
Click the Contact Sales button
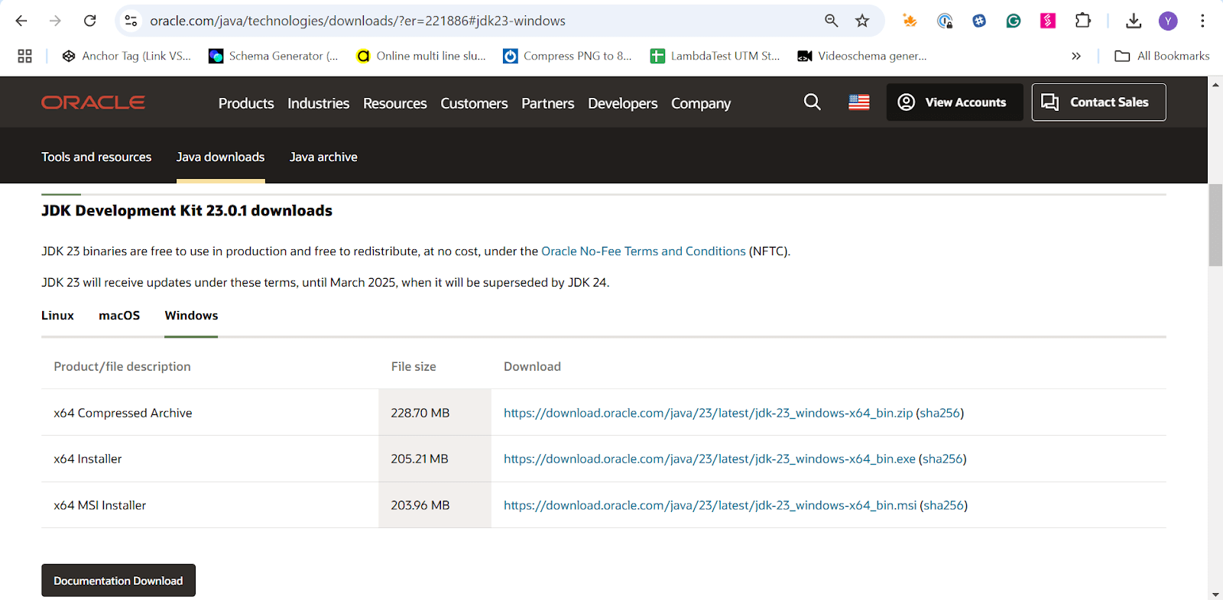tap(1098, 102)
